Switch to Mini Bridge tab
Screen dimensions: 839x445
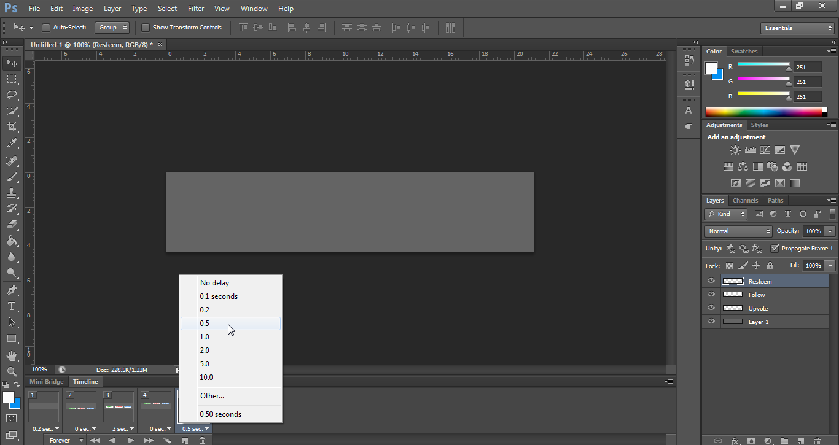coord(47,382)
